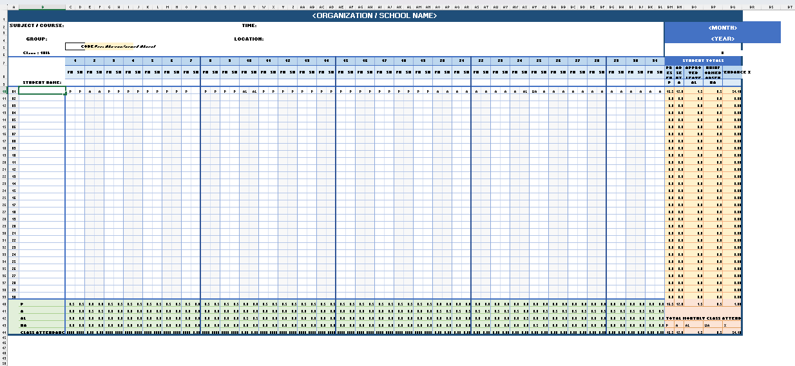The height and width of the screenshot is (366, 795).
Task: Select row 1 header
Action: click(x=4, y=15)
